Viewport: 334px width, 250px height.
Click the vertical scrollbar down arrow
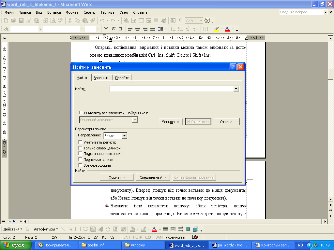[x=330, y=199]
